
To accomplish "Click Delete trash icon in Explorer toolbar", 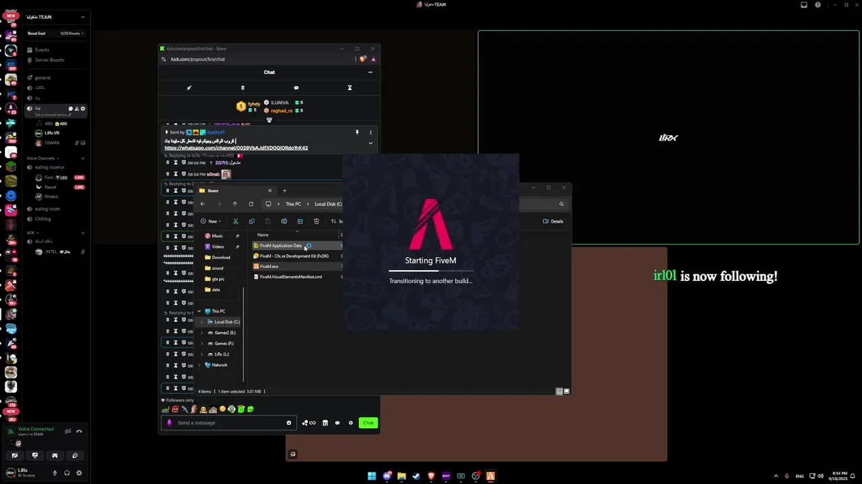I will pos(317,221).
